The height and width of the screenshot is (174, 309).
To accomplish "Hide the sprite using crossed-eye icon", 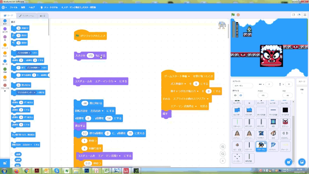I will pos(241,95).
